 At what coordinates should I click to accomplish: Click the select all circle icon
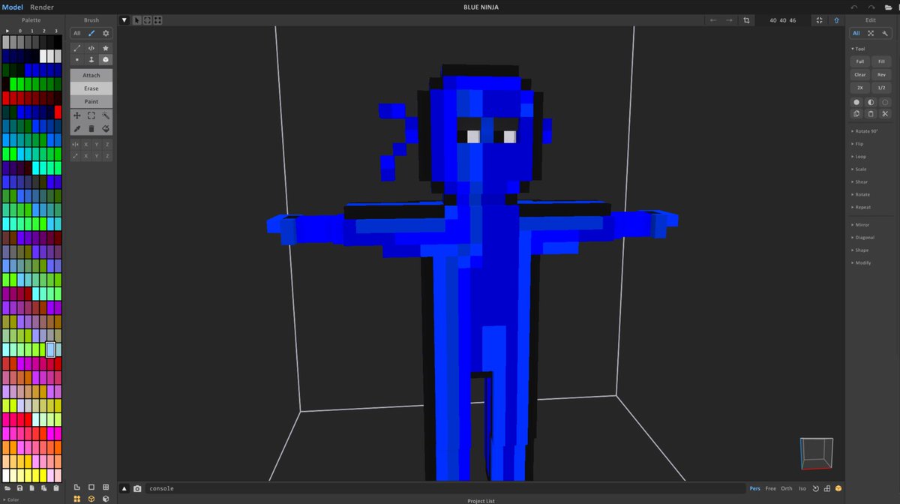point(856,102)
